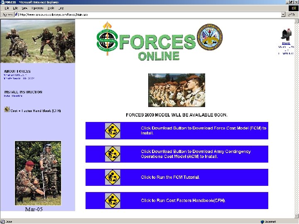Click the 'FORCES 2000 MODEL WILL BE AVAILABLE SOON' text
This screenshot has height=224, width=299.
(176, 115)
